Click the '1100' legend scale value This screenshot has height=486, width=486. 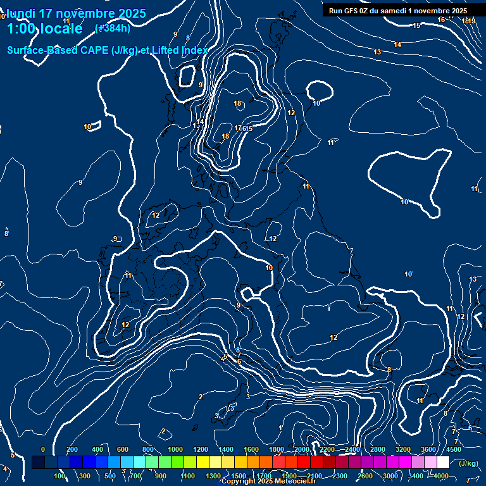[x=188, y=476]
